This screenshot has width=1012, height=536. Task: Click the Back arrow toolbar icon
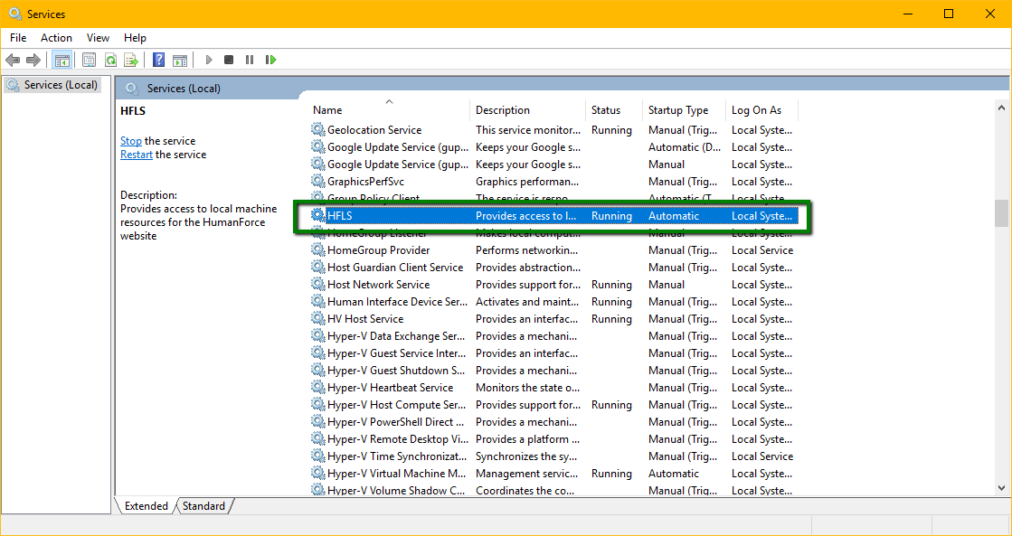pyautogui.click(x=13, y=60)
